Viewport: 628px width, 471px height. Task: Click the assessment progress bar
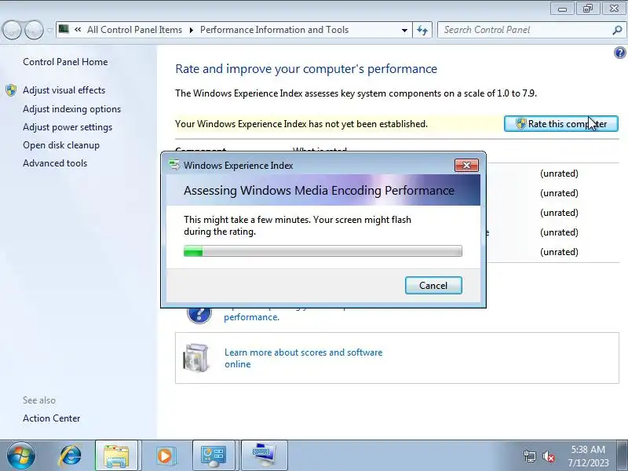tap(323, 251)
